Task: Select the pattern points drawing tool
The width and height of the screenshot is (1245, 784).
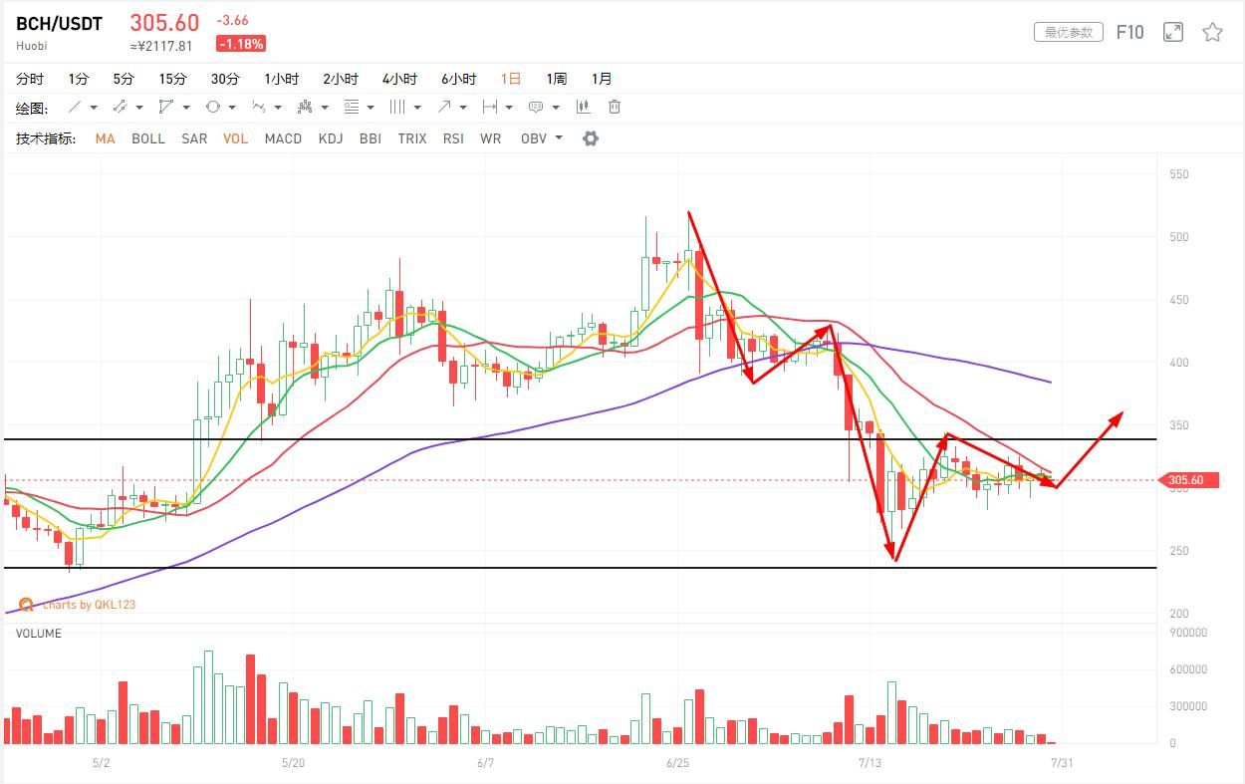Action: [x=305, y=107]
